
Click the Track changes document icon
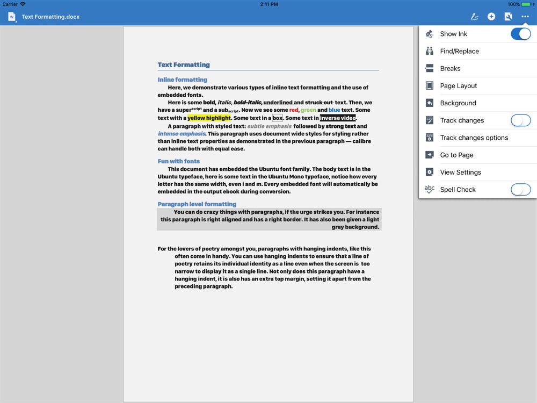(430, 120)
